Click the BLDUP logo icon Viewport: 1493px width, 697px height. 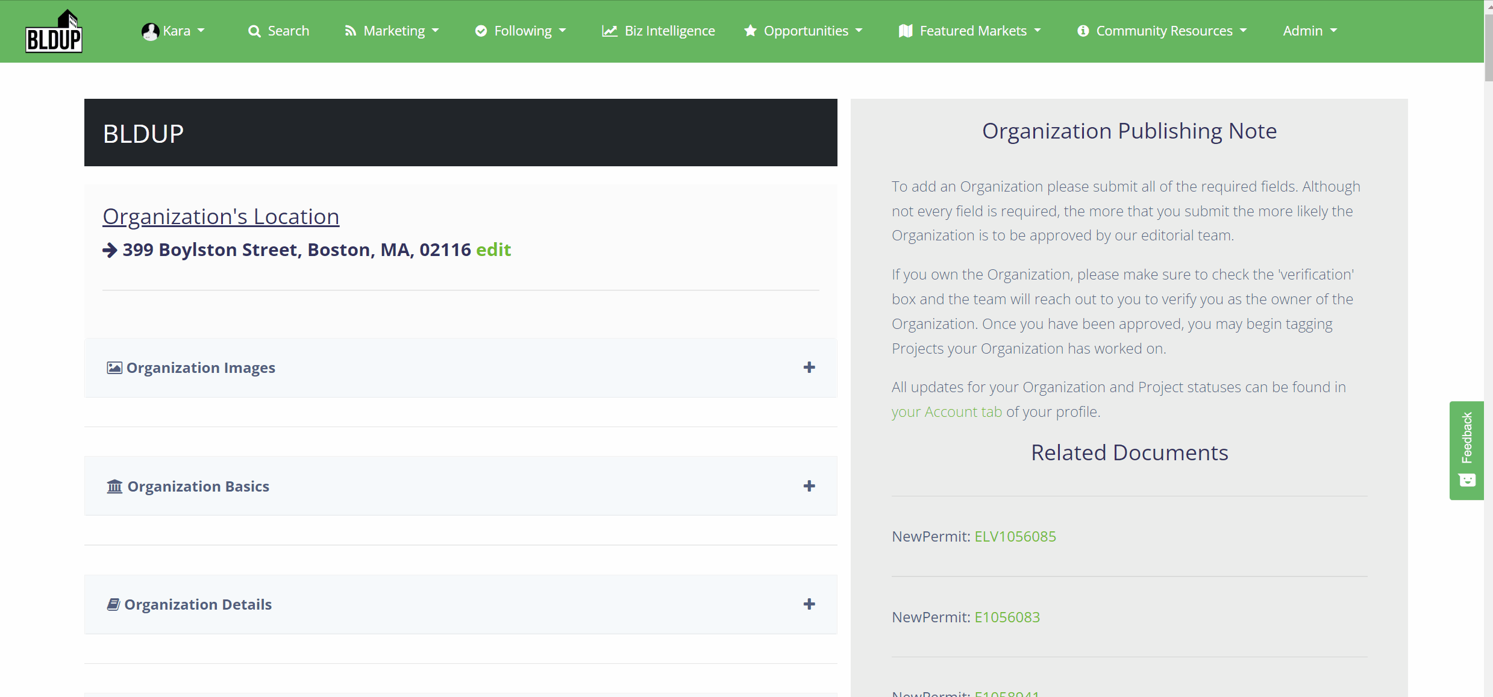click(54, 31)
